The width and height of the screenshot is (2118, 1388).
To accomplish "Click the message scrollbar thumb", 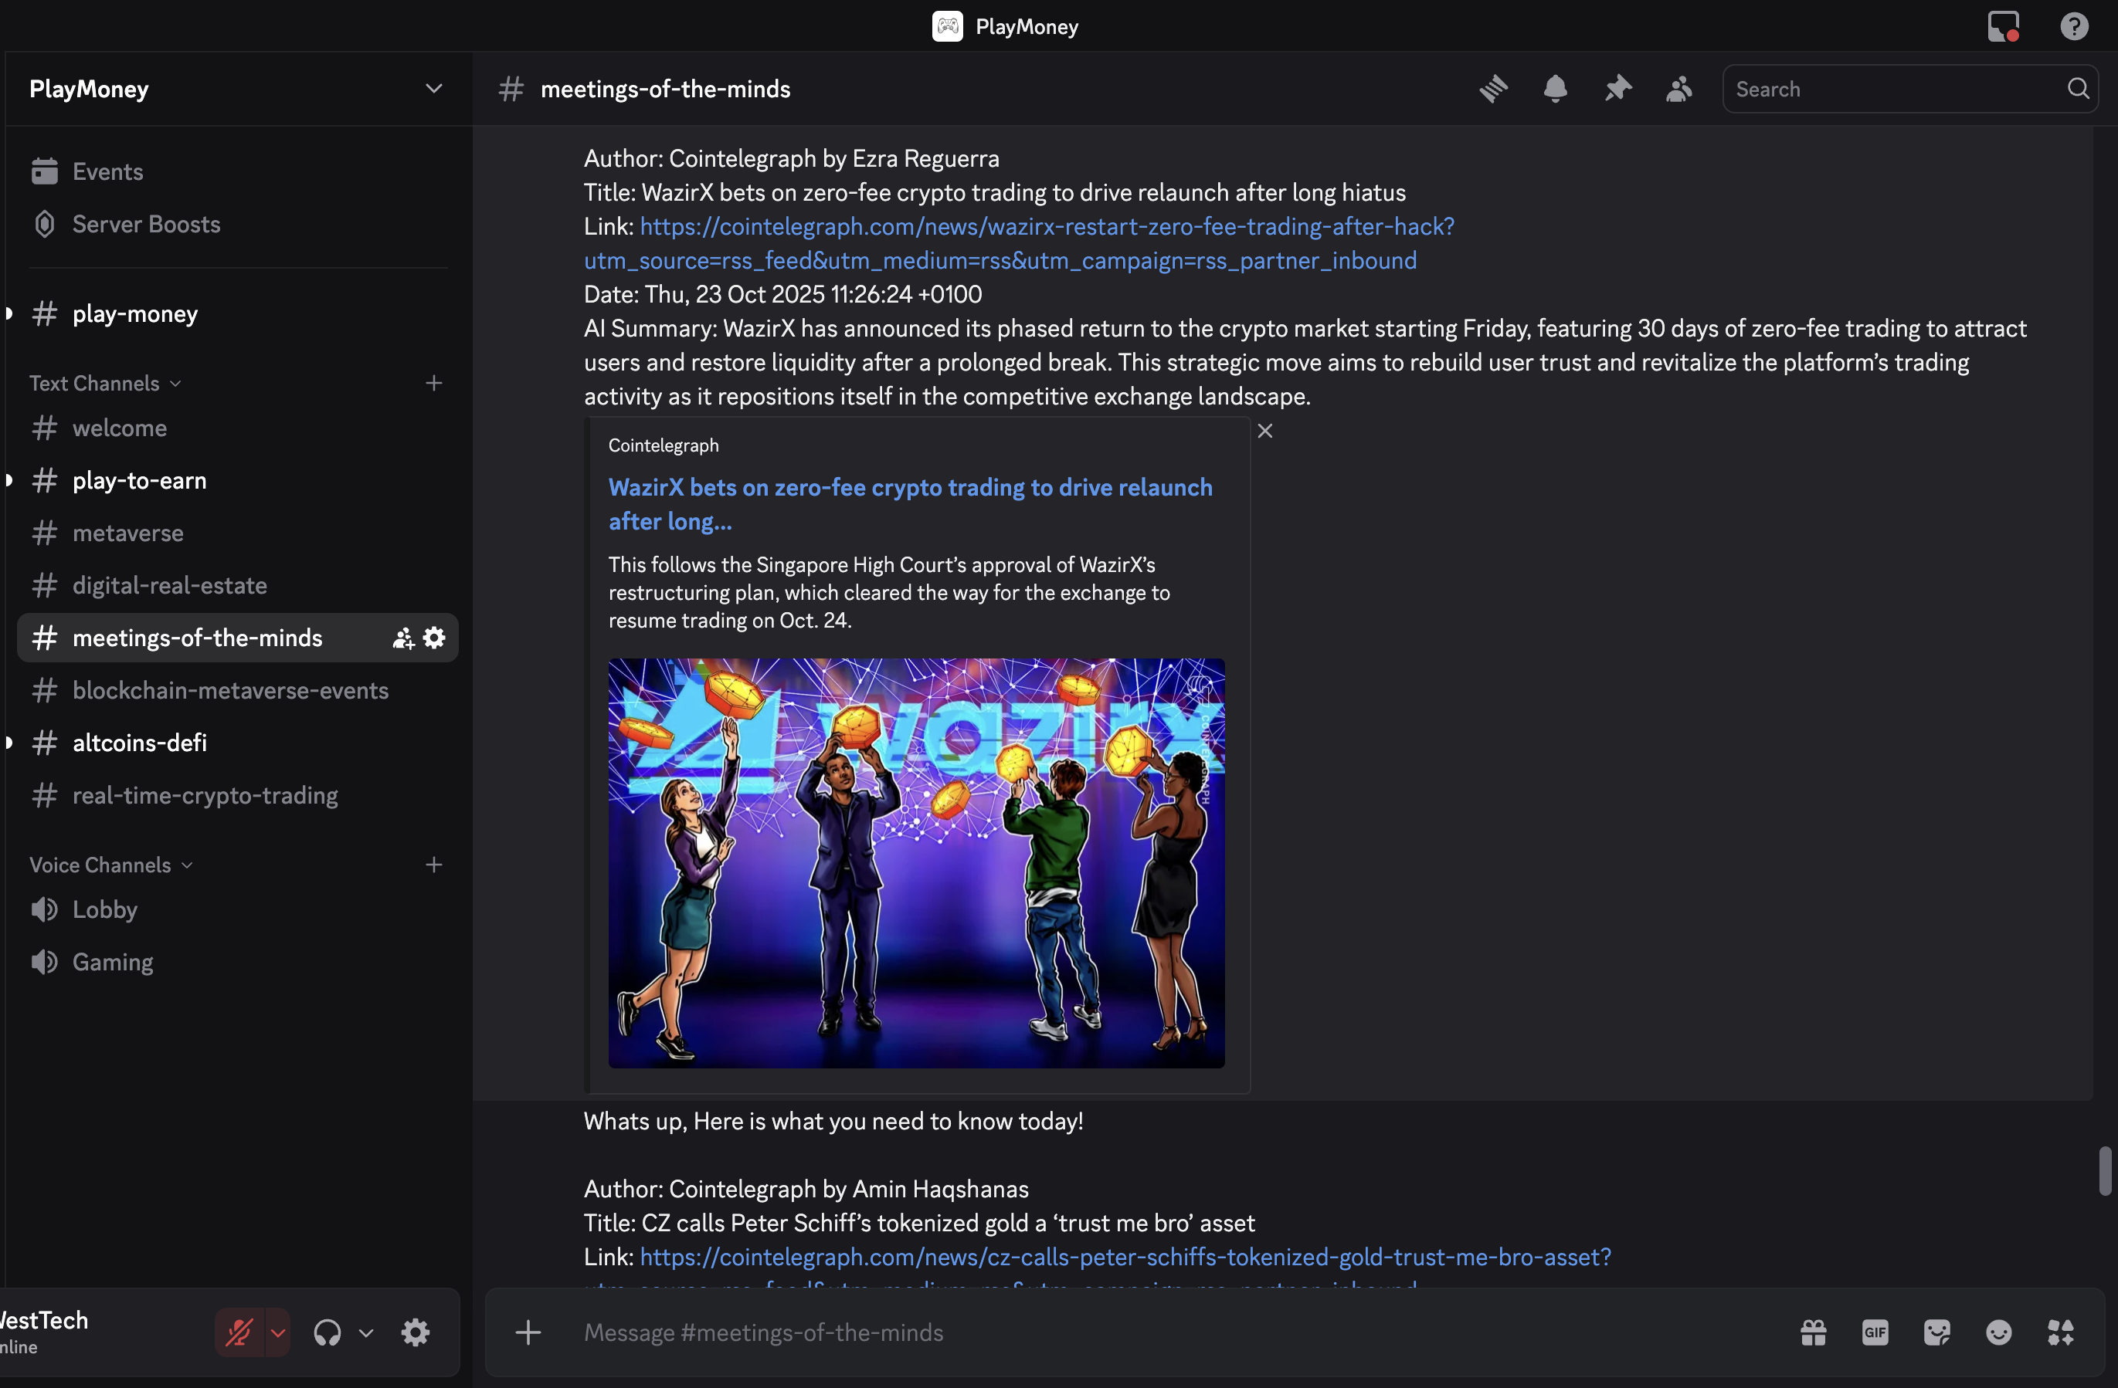I will coord(2104,1170).
